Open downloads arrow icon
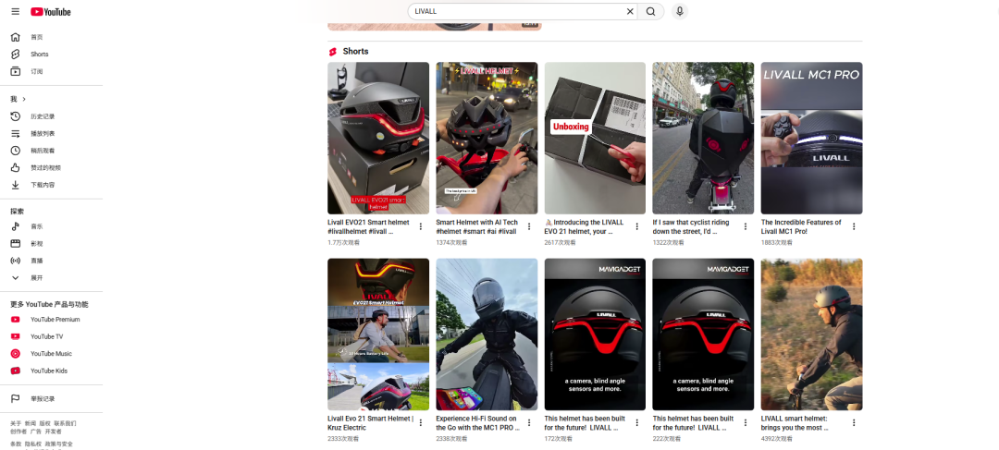 (x=16, y=185)
